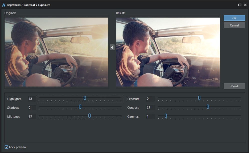
Task: Click the Cancel button
Action: (234, 25)
